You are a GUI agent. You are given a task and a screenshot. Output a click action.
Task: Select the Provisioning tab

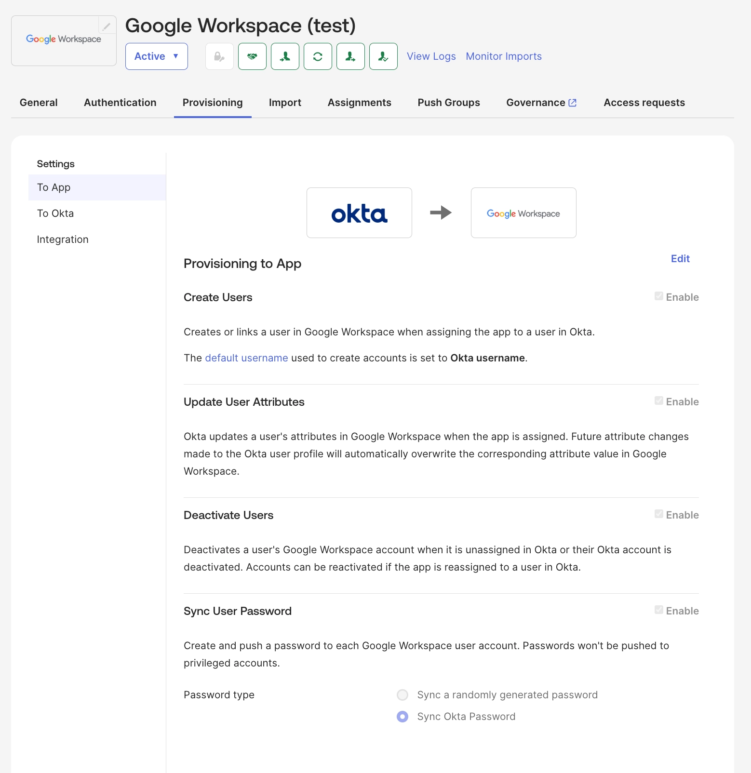tap(213, 103)
